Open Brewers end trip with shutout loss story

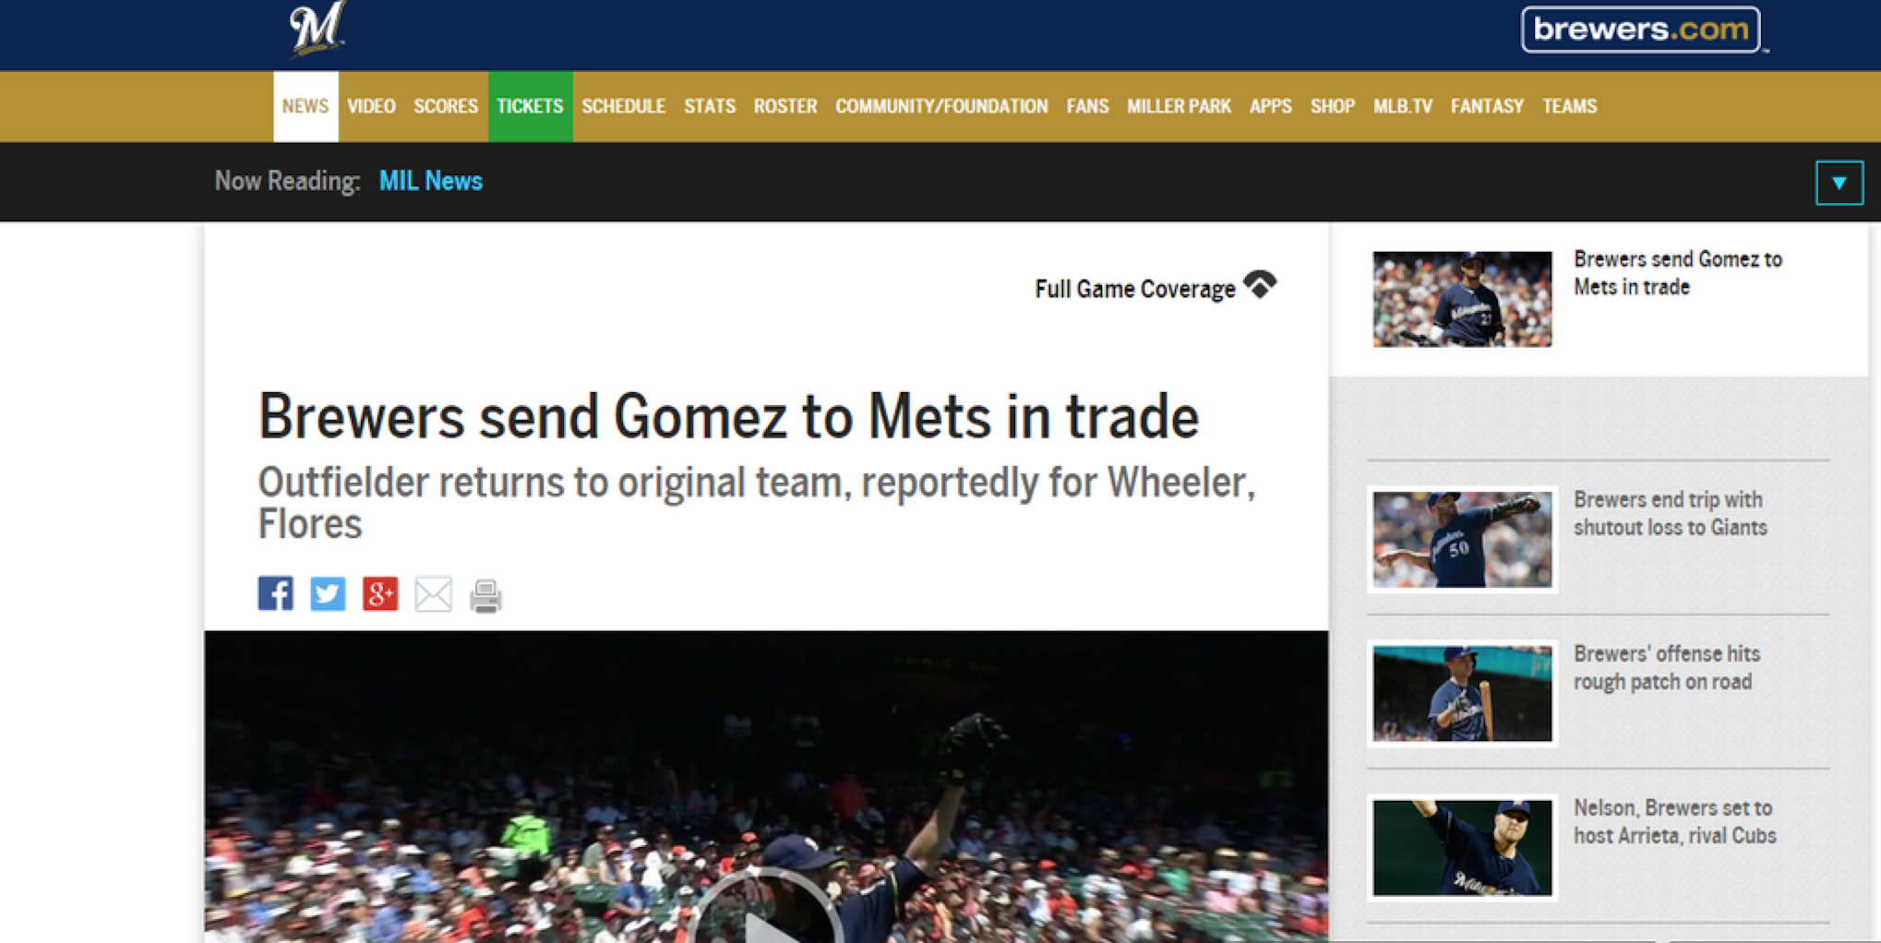pyautogui.click(x=1670, y=513)
